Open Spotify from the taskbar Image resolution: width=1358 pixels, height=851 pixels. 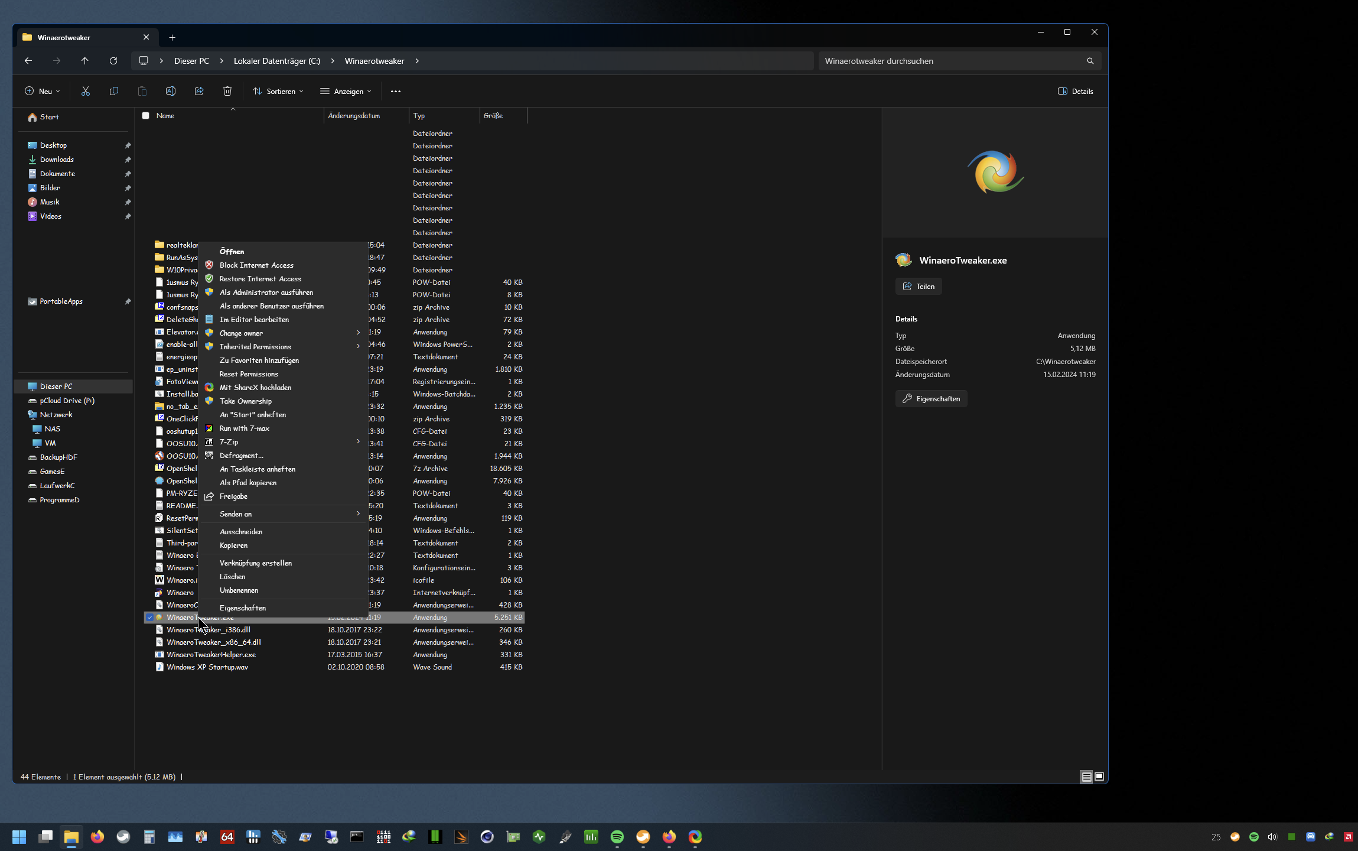(x=617, y=837)
